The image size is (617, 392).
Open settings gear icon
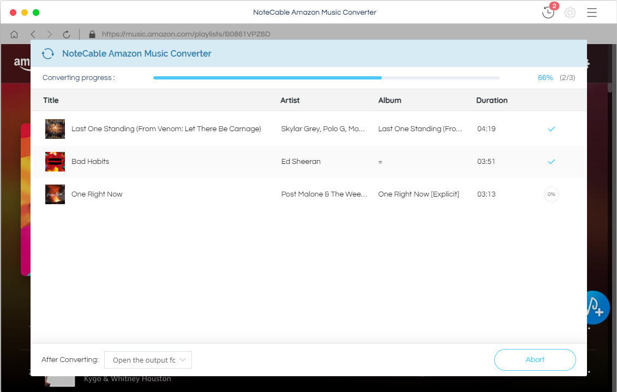(x=570, y=13)
